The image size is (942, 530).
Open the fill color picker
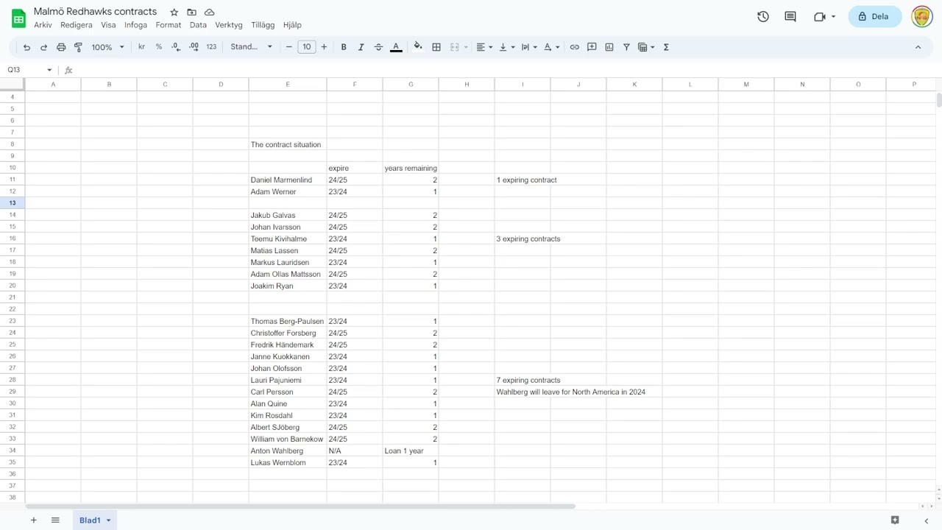pyautogui.click(x=418, y=47)
